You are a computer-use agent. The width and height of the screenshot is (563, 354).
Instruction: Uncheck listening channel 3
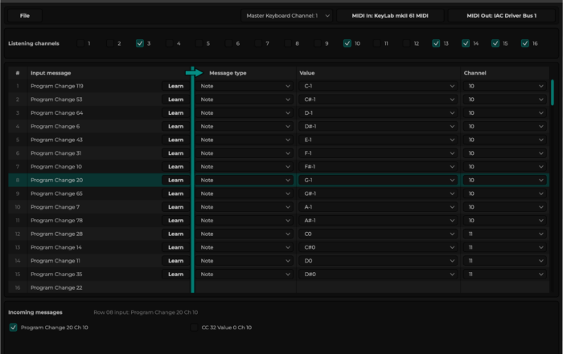point(140,43)
